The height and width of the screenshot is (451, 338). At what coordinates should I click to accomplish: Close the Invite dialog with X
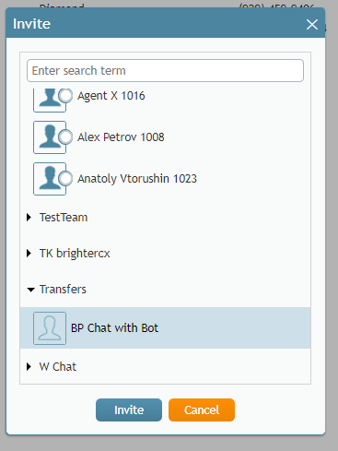click(312, 24)
